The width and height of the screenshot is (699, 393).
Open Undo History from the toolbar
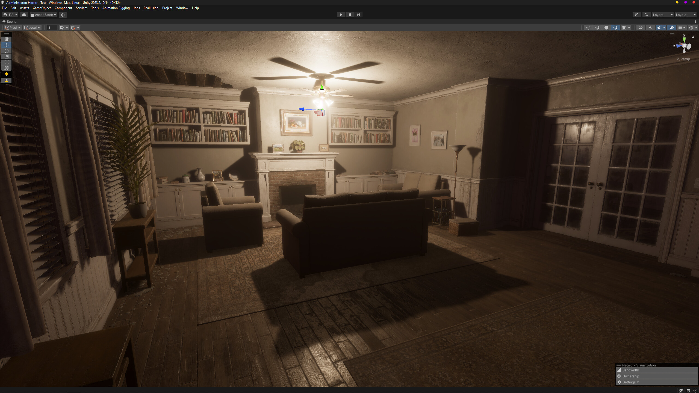[x=636, y=15]
